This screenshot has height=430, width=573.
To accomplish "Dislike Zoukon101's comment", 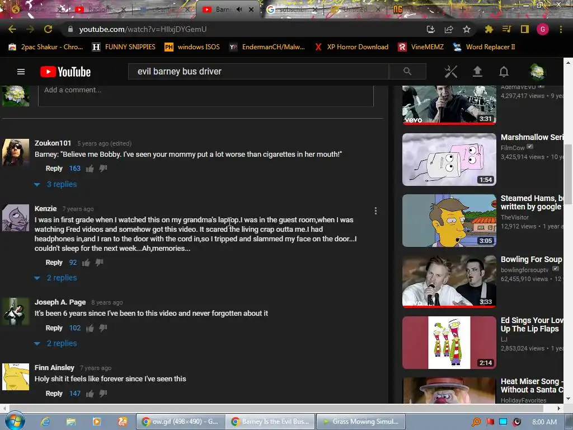I will coord(104,169).
